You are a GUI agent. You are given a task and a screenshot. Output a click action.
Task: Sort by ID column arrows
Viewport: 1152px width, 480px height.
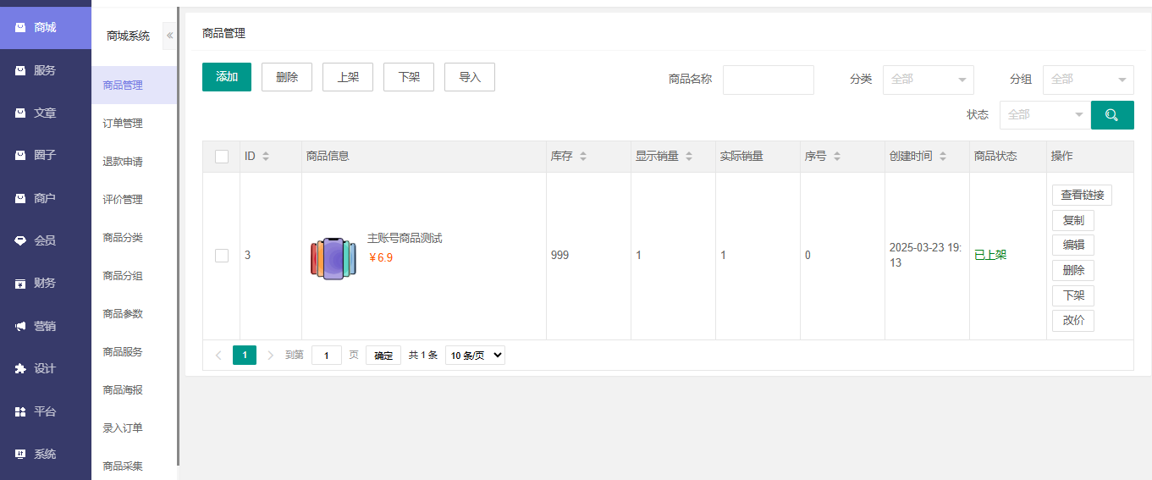click(x=266, y=157)
